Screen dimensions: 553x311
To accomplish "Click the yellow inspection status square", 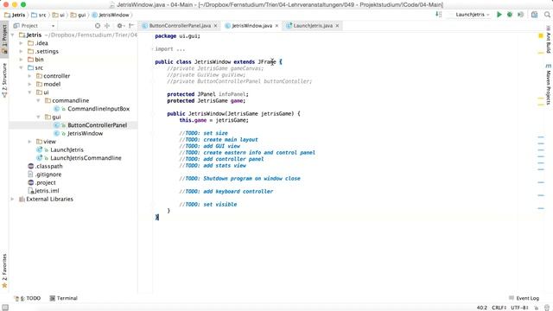I will click(x=541, y=35).
